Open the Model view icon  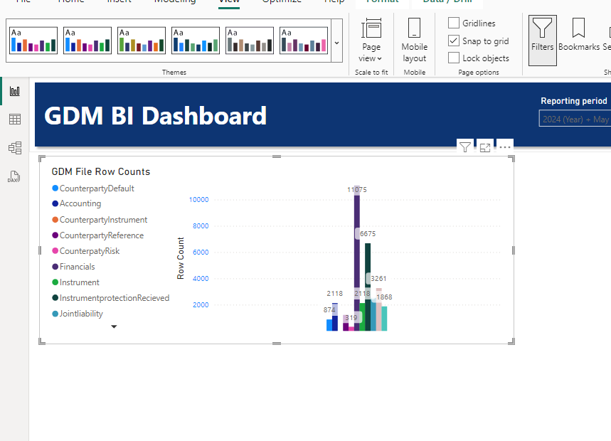tap(15, 148)
